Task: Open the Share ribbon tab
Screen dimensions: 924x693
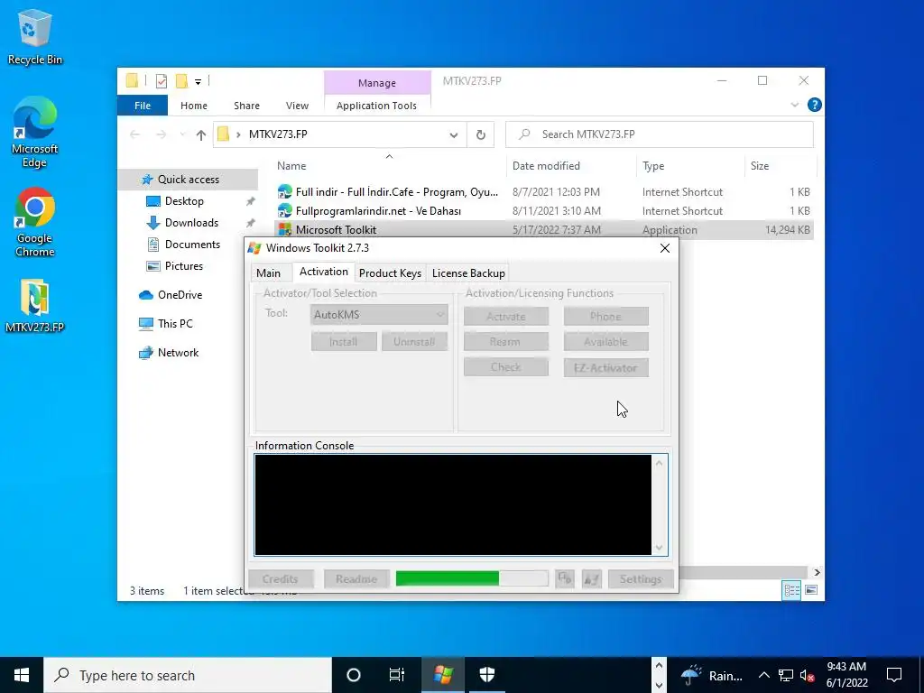Action: tap(246, 106)
